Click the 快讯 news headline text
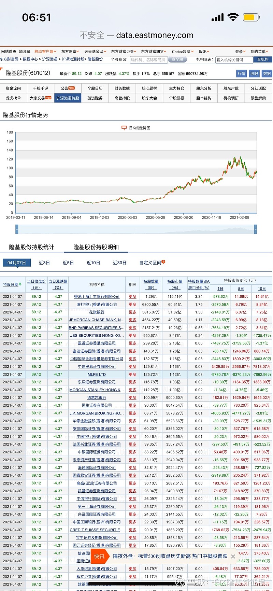The height and width of the screenshot is (591, 273). point(170,556)
